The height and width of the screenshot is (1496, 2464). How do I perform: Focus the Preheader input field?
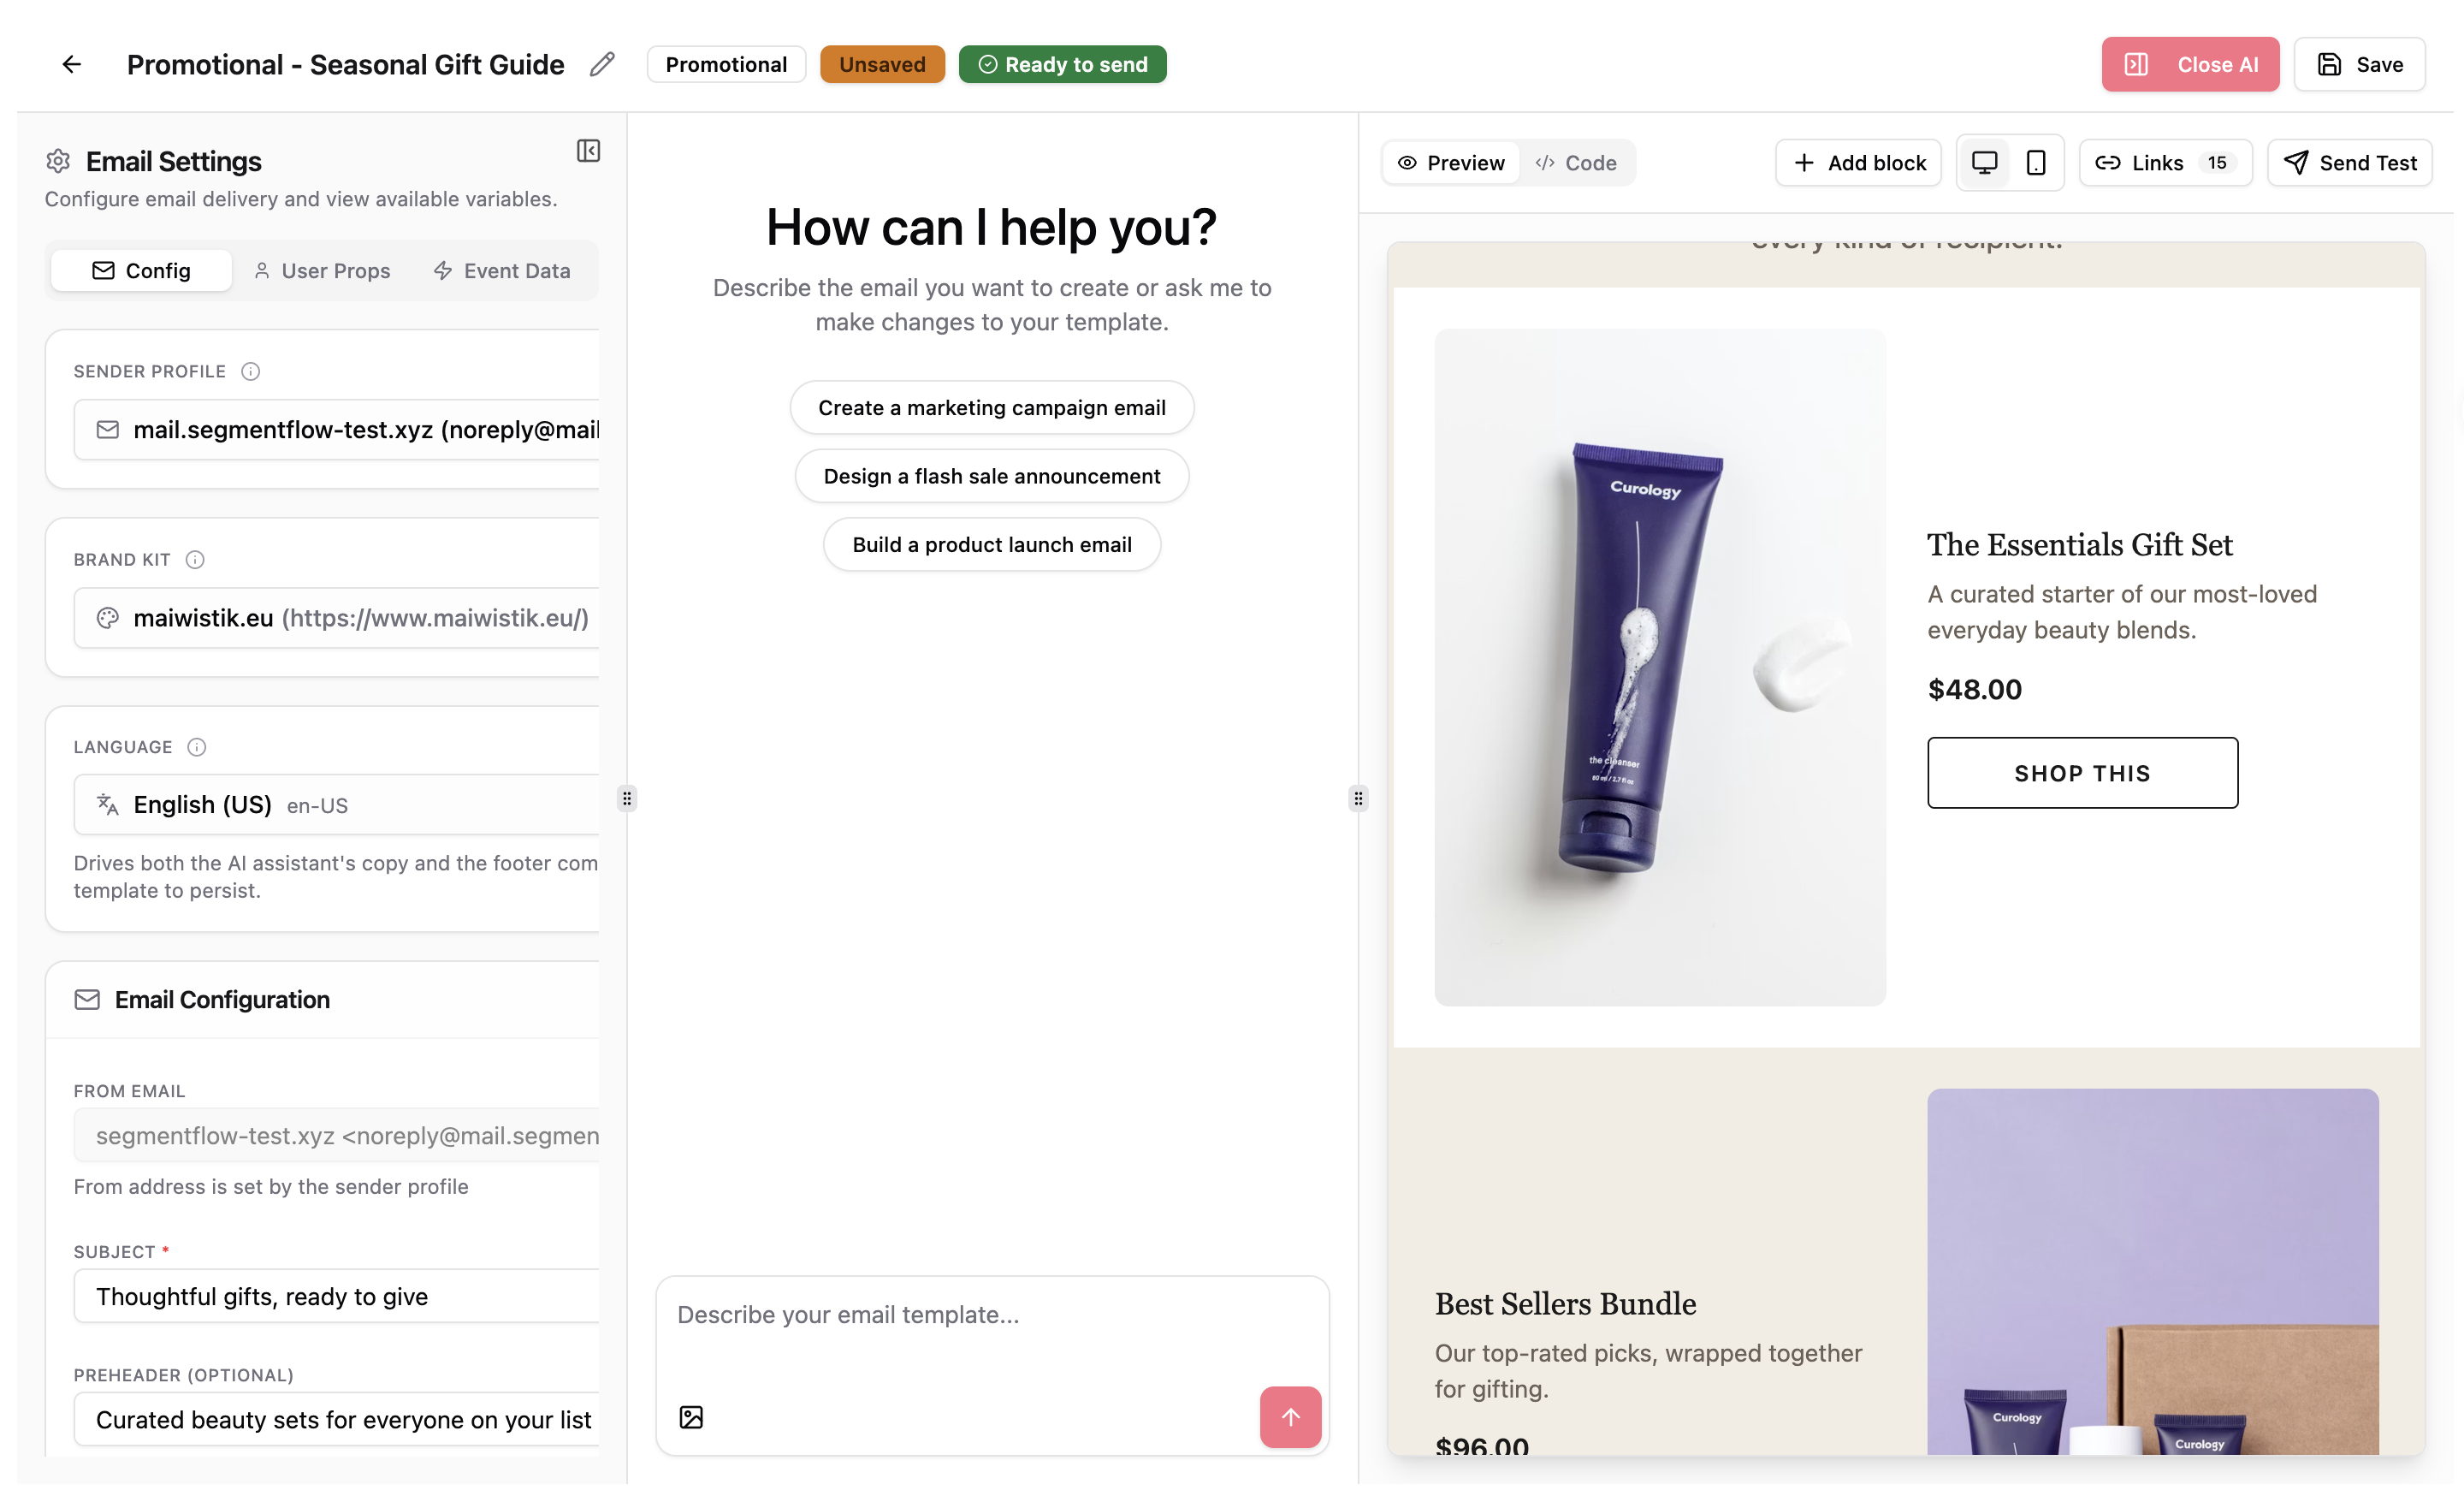coord(337,1420)
